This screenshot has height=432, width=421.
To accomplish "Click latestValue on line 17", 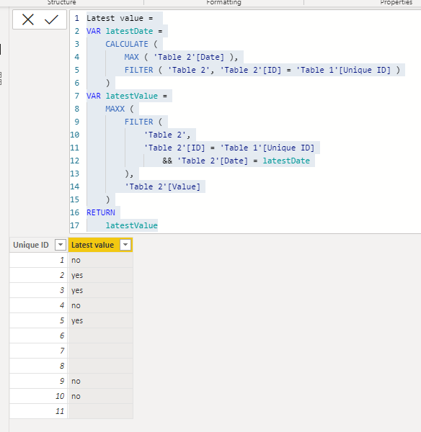I will [x=132, y=225].
